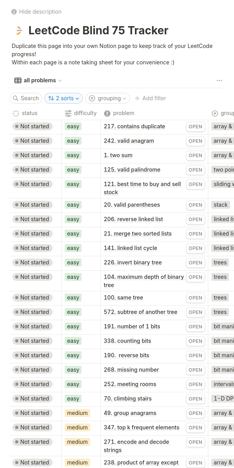Click the difficulty column header icon

pyautogui.click(x=68, y=113)
